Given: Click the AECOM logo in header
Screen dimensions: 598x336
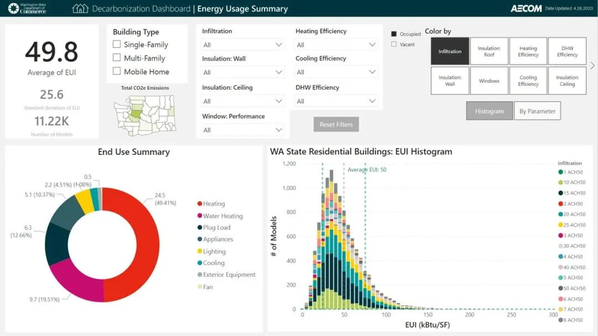Looking at the screenshot, I should tap(525, 9).
